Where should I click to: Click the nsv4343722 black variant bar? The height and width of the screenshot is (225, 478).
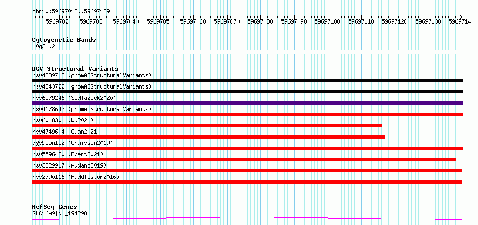coord(247,92)
